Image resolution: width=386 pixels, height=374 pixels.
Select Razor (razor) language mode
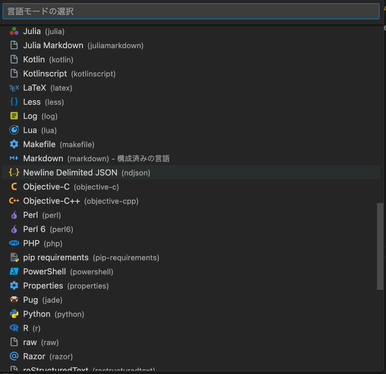click(191, 356)
